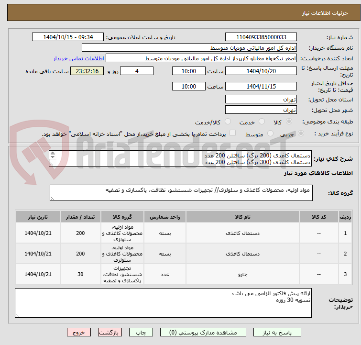Click the نام کالا column header
Screen dimensions: 361x345
[x=243, y=217]
